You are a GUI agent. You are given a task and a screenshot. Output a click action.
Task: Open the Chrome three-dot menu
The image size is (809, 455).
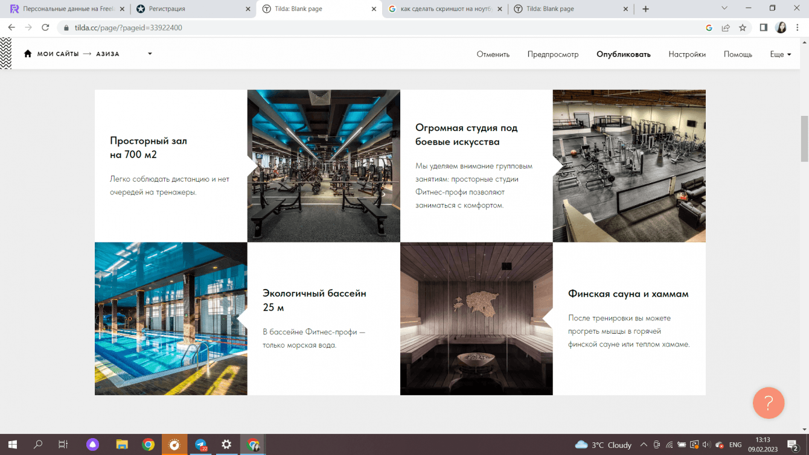click(798, 28)
